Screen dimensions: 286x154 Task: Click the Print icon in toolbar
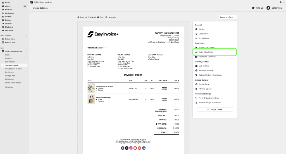78,17
